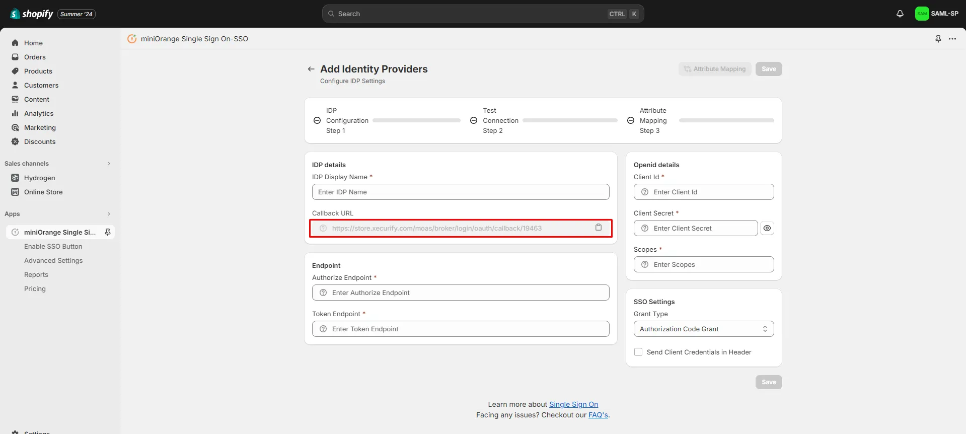Click the Content icon
Viewport: 966px width, 434px height.
click(15, 99)
